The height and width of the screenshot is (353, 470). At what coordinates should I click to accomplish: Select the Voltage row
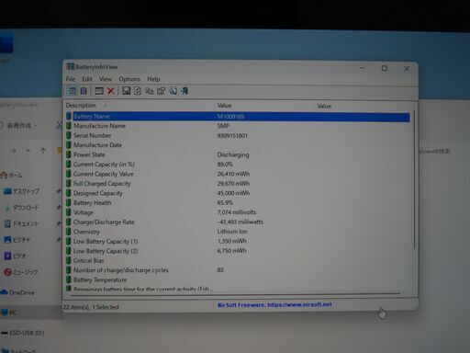[x=238, y=212]
